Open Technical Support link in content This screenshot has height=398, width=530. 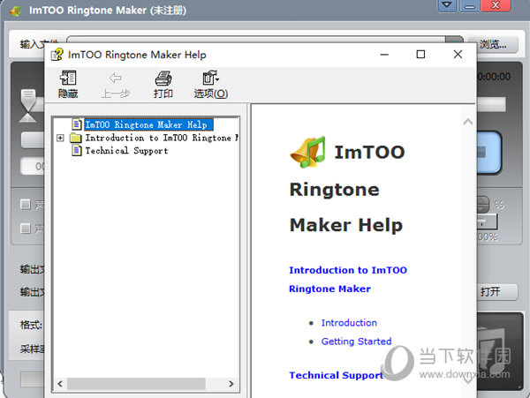336,375
